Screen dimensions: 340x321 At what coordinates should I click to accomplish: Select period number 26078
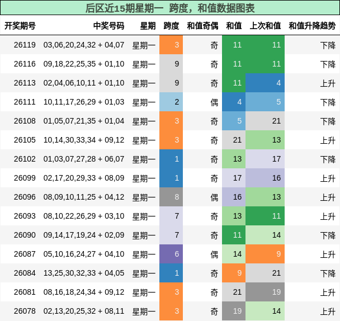25,311
